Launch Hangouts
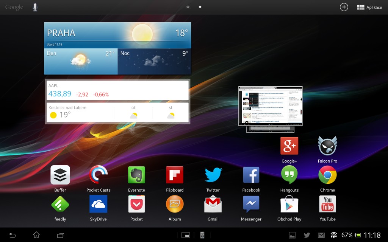388x242 pixels. click(x=289, y=175)
